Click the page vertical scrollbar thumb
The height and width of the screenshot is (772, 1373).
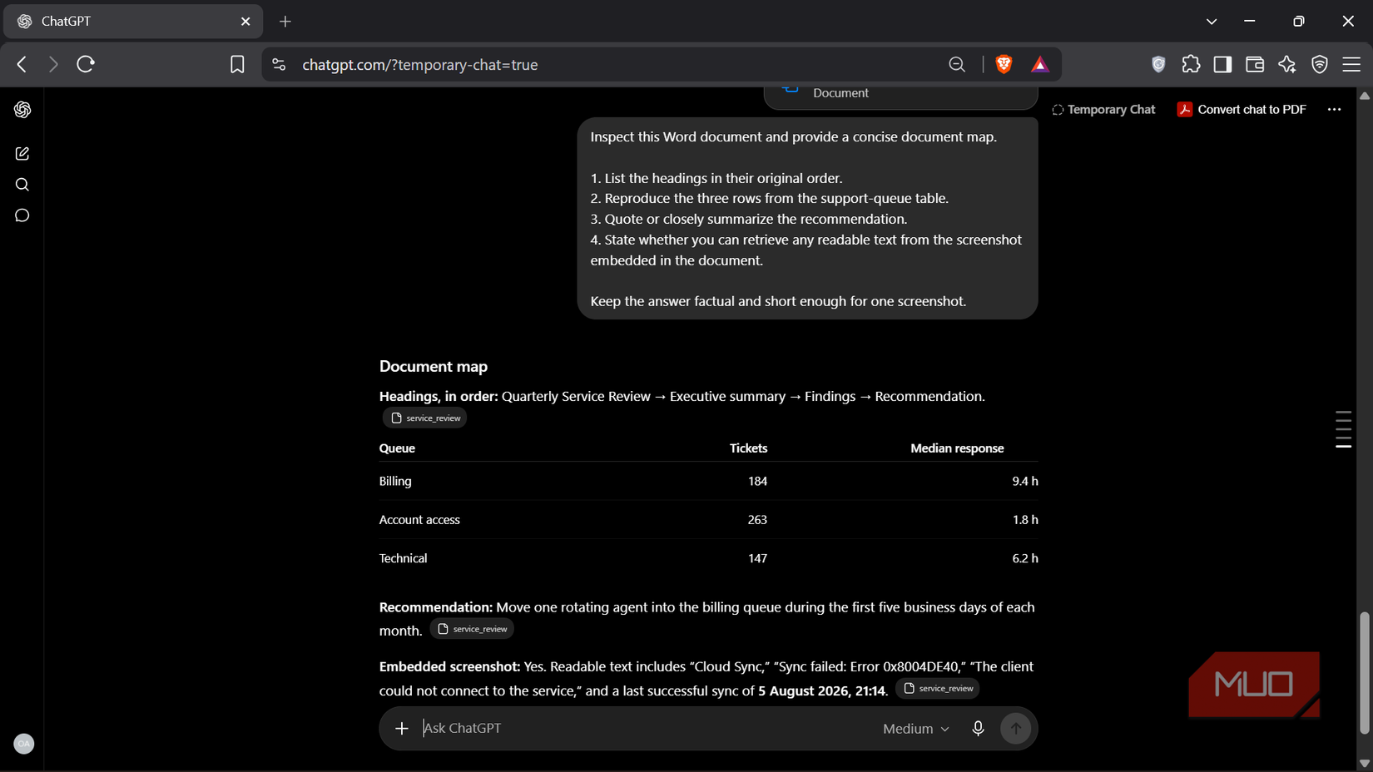(1365, 673)
